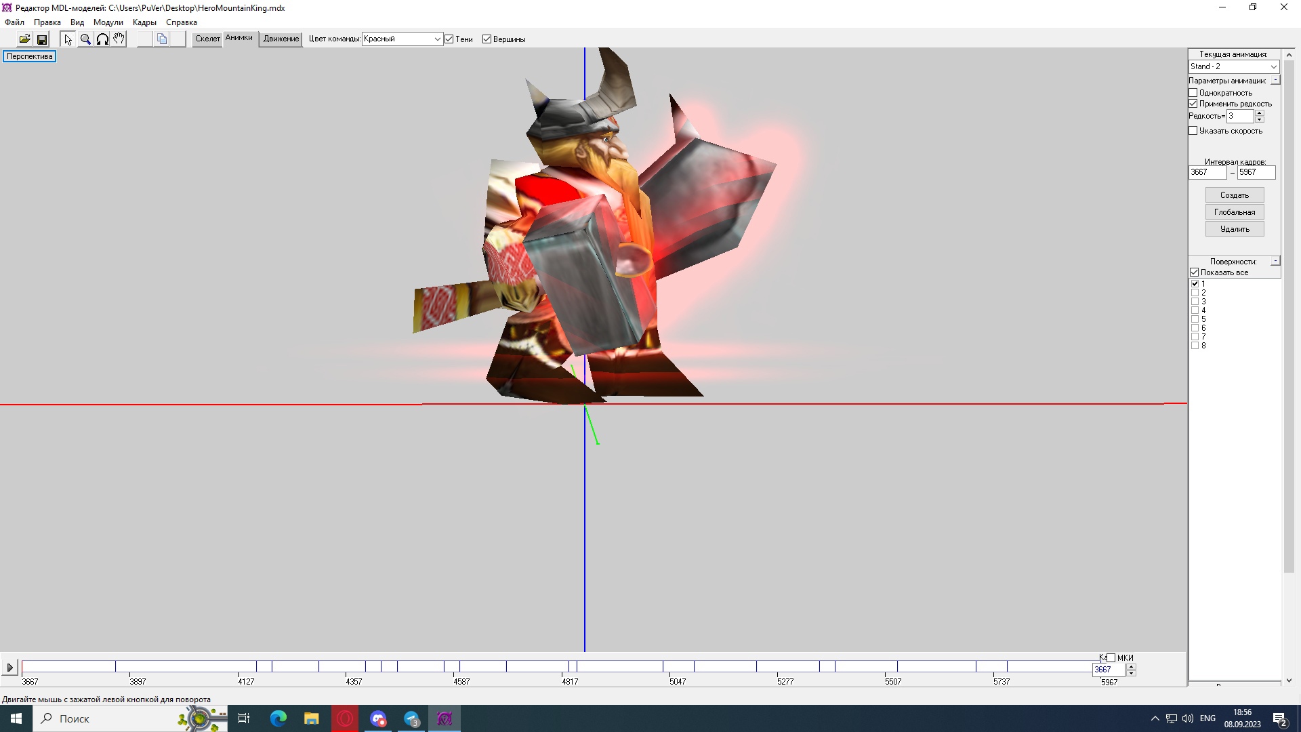Toggle the Вершины checkbox
This screenshot has height=732, width=1301.
(x=487, y=39)
